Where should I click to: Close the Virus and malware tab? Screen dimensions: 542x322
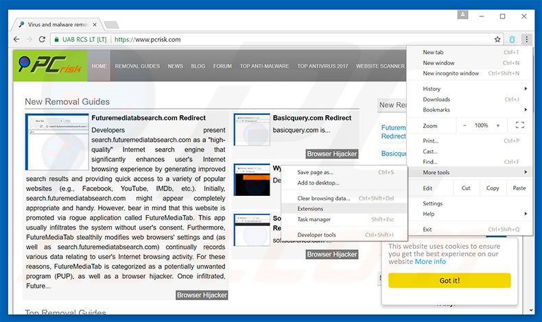click(94, 25)
